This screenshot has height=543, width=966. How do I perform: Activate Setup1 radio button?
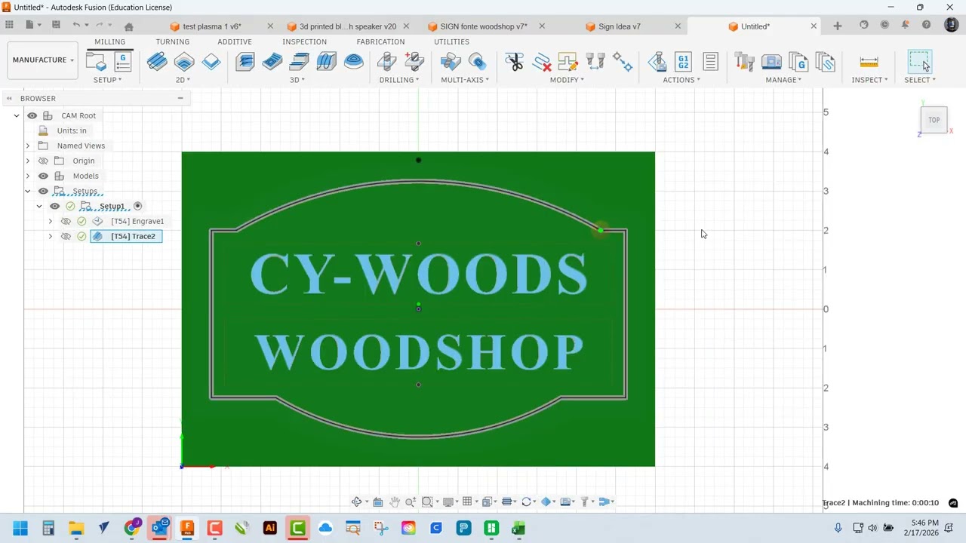[137, 206]
